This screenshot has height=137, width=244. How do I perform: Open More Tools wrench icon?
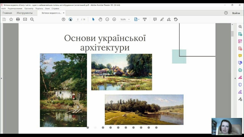click(240, 99)
